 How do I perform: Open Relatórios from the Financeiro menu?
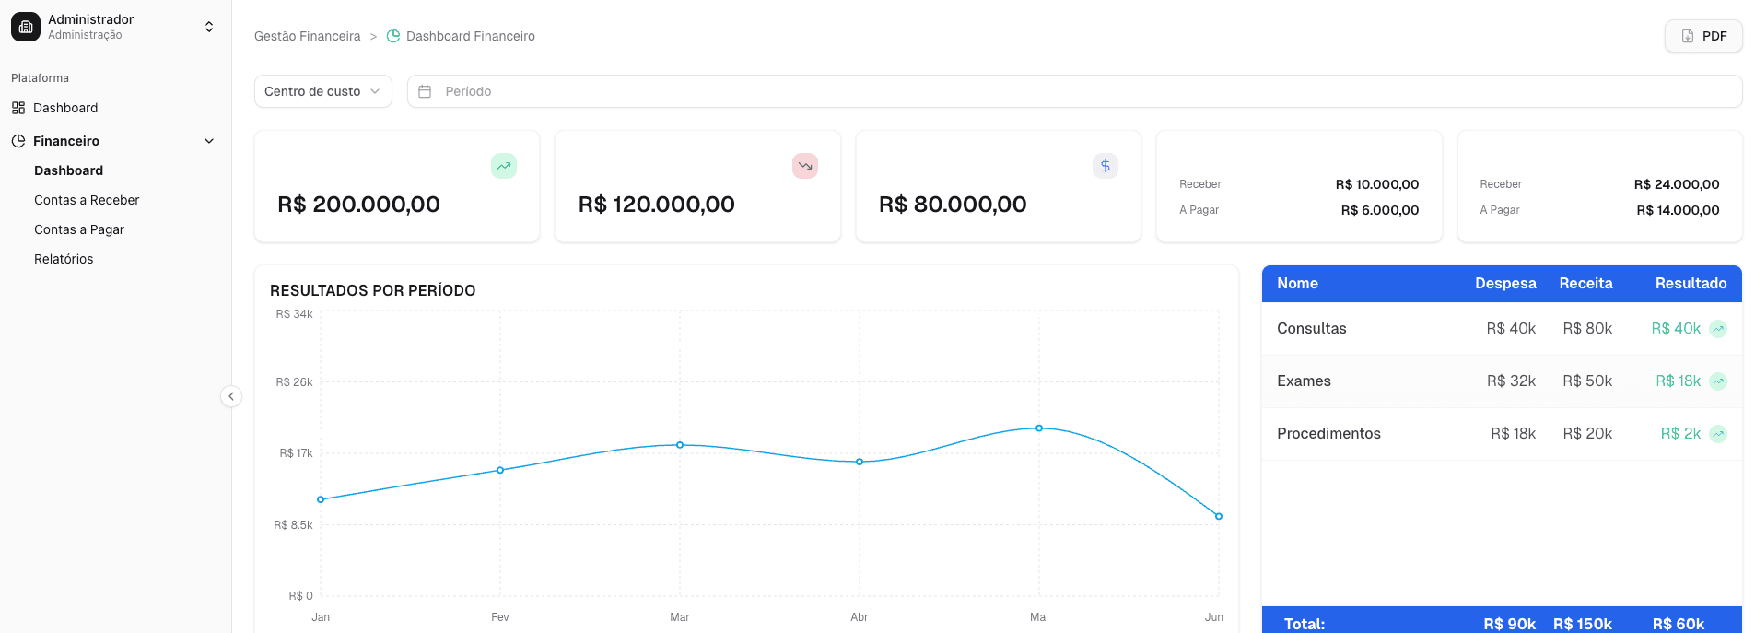point(64,259)
